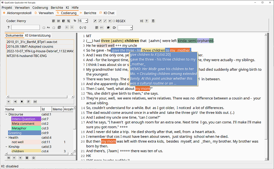Click the star icon below the code tree
This screenshot has width=274, height=169.
(33, 158)
